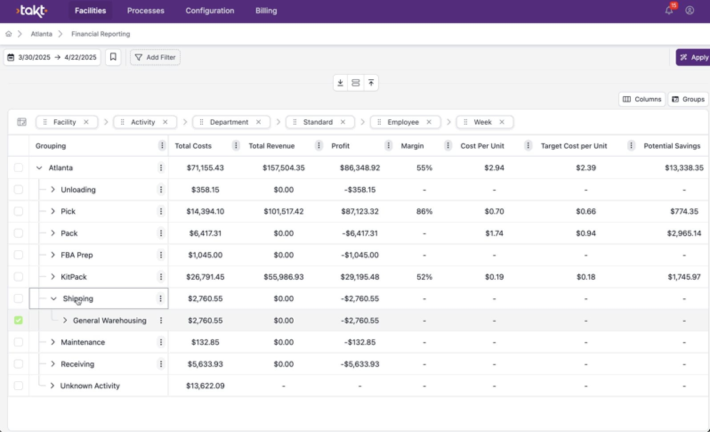
Task: Open the notifications bell
Action: [x=669, y=11]
